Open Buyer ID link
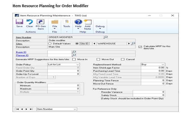The image size is (188, 119). pos(21,52)
